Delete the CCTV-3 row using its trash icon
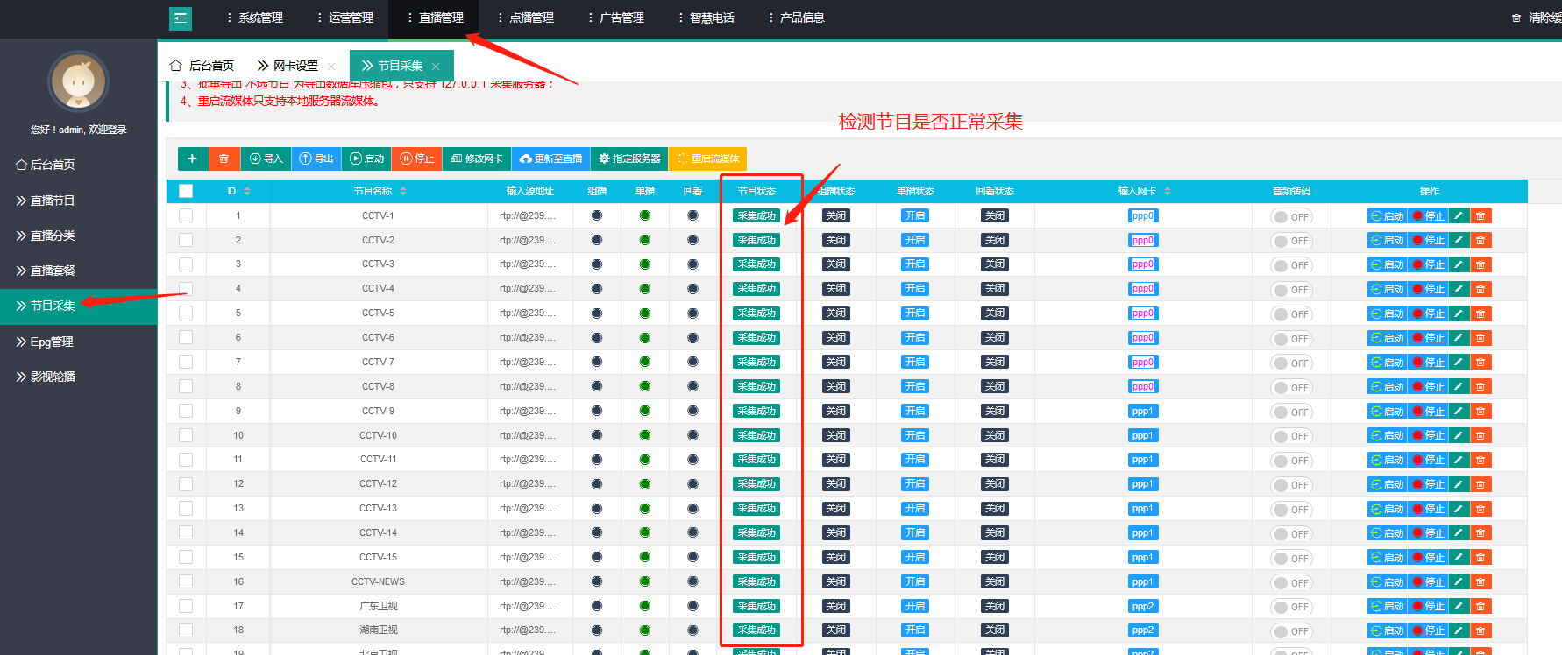 [1480, 264]
